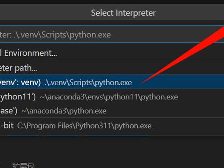Open the leftmost blue underlined link below list
This screenshot has height=168, width=224.
tap(23, 136)
